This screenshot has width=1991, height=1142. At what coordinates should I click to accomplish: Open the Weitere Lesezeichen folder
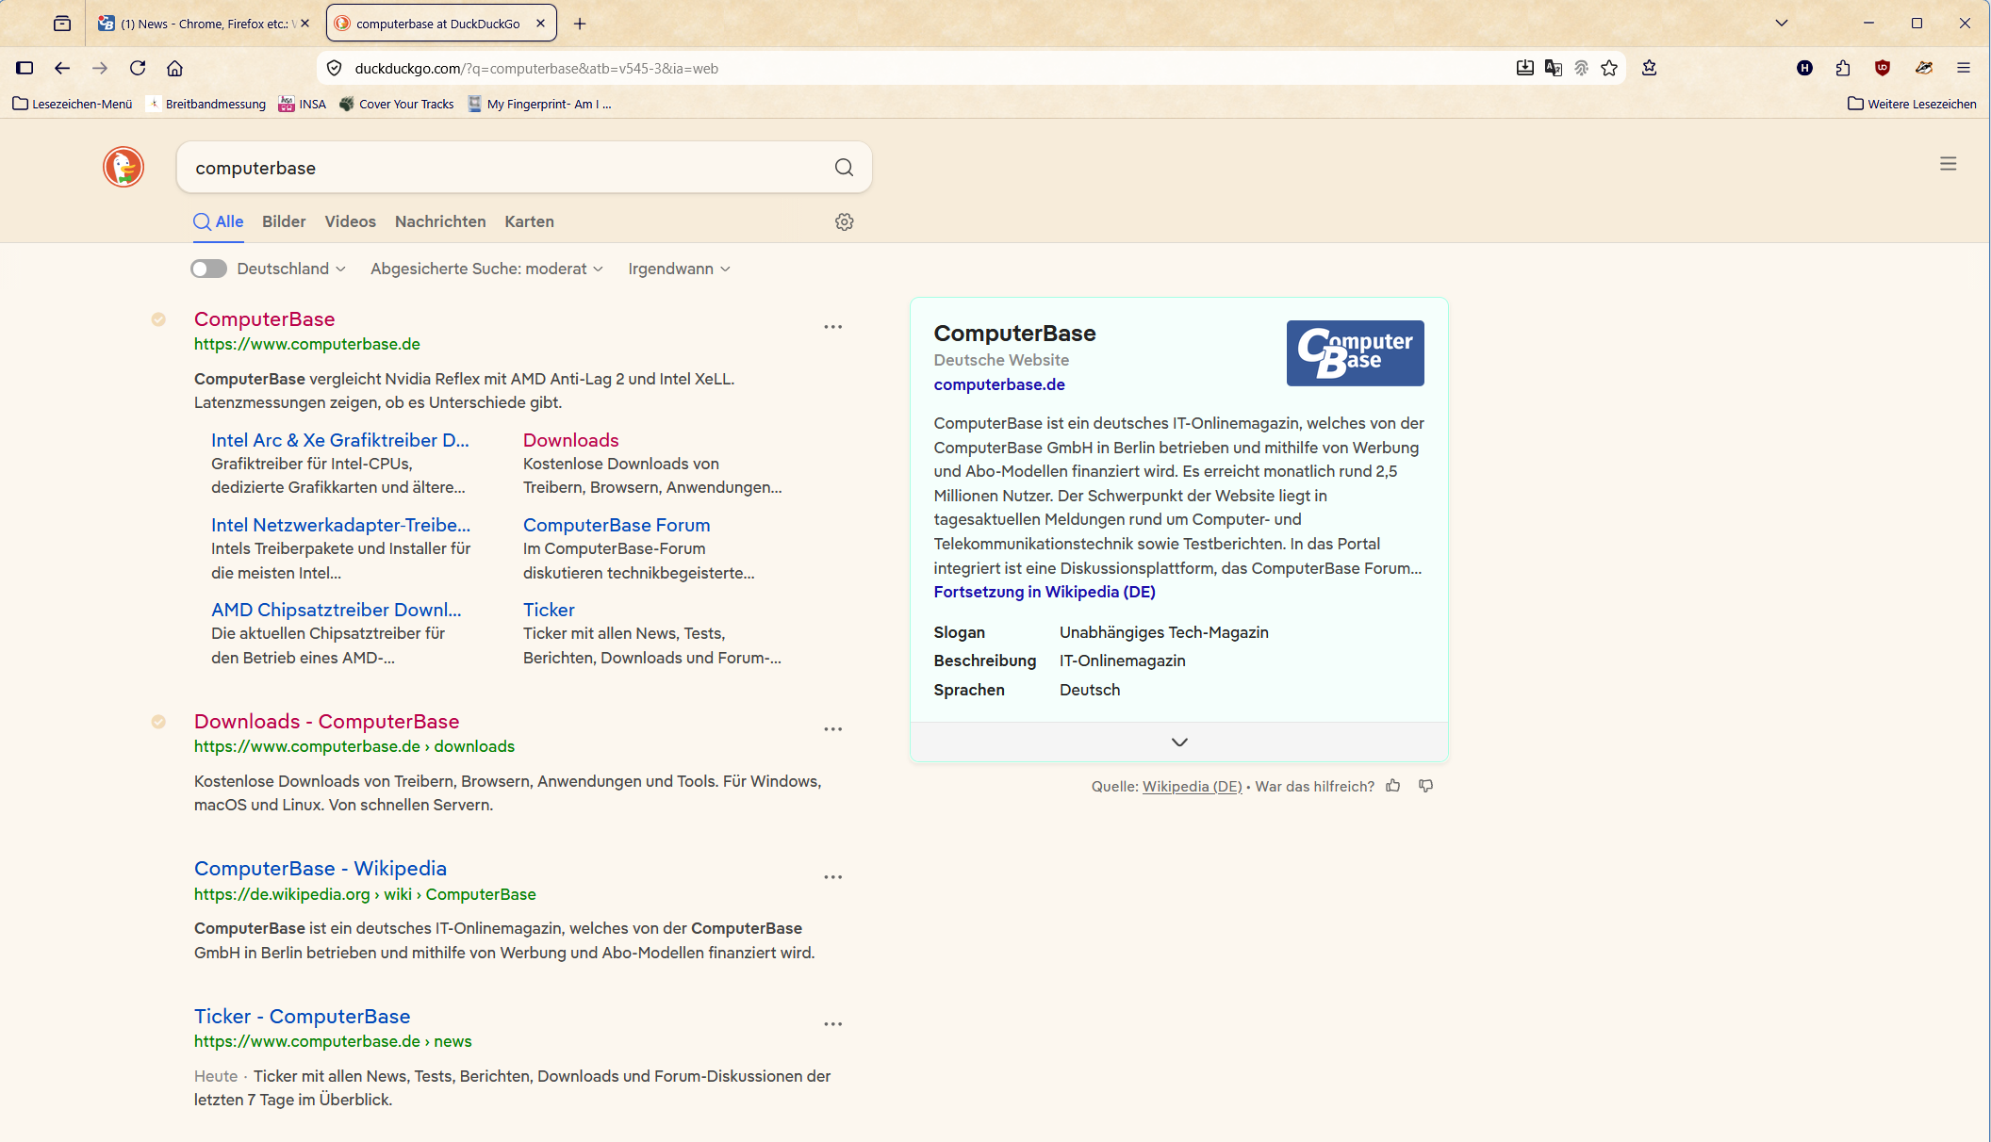(x=1913, y=104)
